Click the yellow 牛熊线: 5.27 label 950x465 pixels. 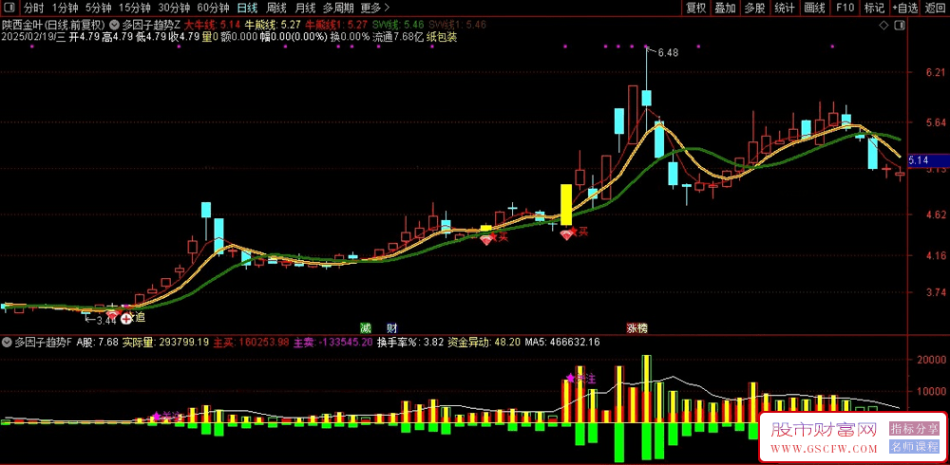pyautogui.click(x=272, y=26)
